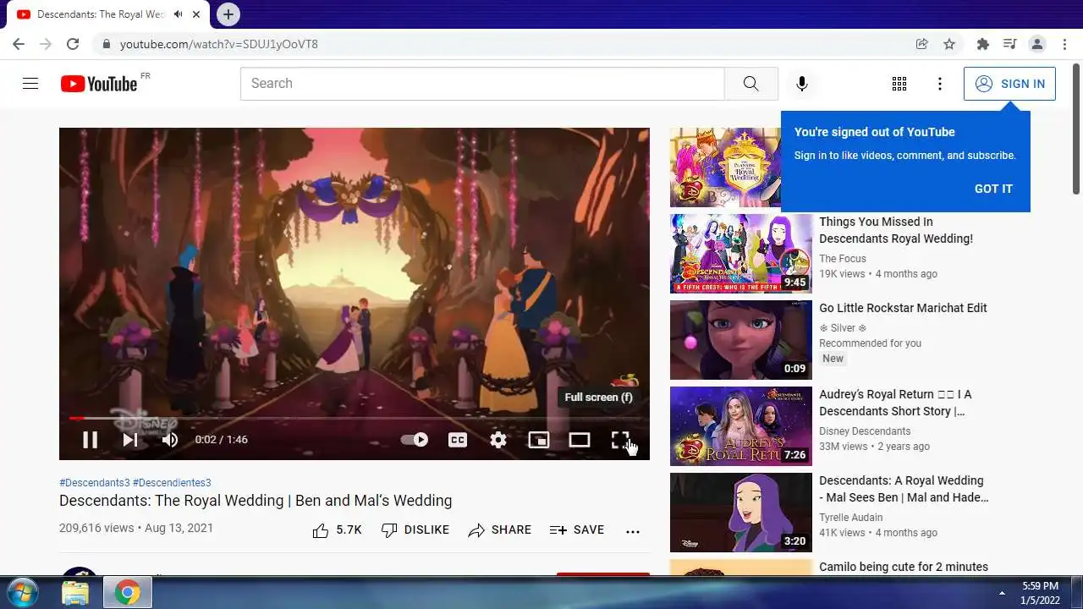
Task: Open Chrome extensions puzzle icon
Action: tap(982, 44)
